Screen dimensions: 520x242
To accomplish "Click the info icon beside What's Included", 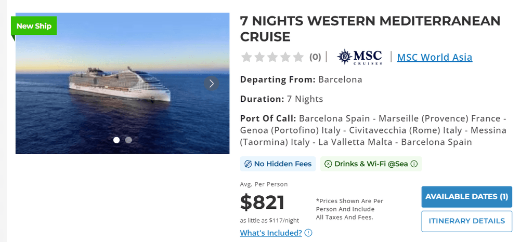I will click(308, 233).
